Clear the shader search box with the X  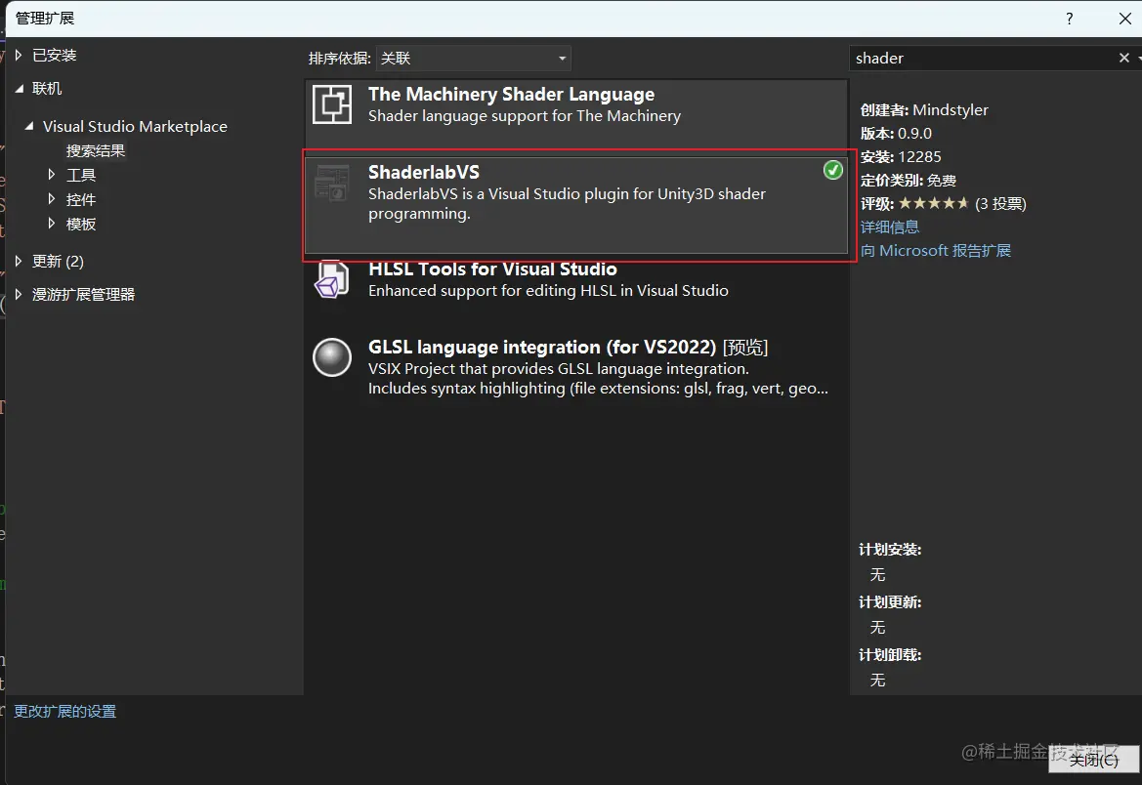(1123, 58)
